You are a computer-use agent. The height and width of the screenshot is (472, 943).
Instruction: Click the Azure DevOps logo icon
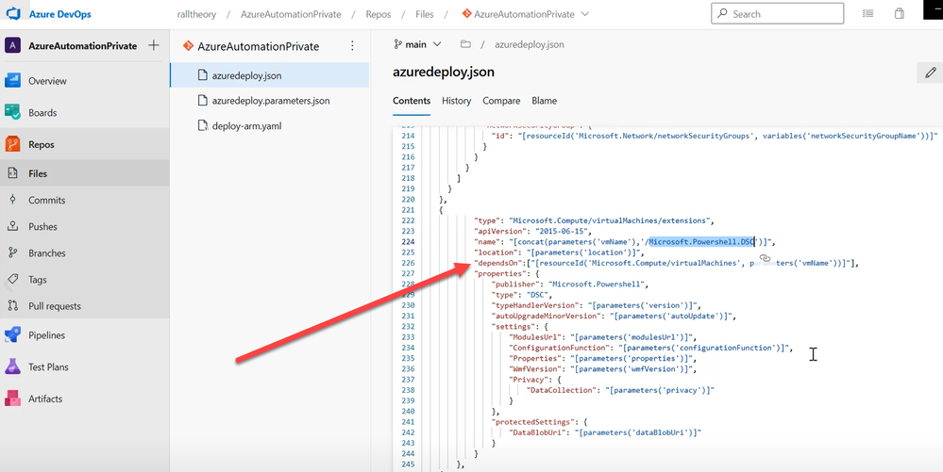click(x=13, y=14)
